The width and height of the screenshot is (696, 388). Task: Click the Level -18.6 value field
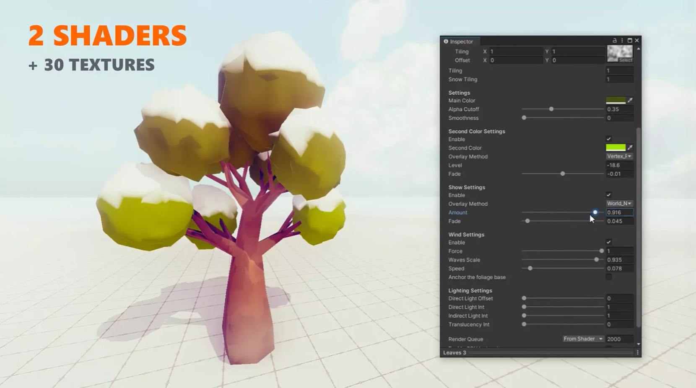coord(619,165)
